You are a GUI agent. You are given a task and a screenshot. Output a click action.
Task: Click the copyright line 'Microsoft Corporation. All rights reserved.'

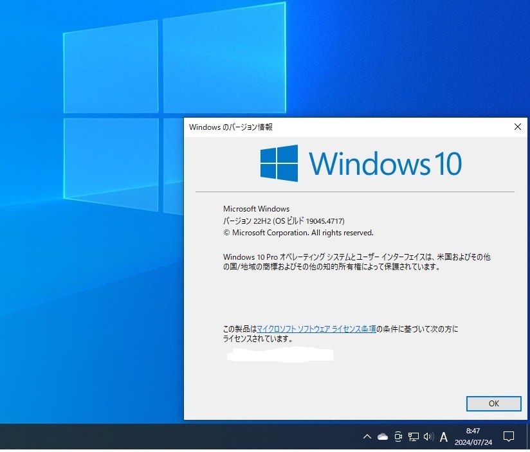click(x=298, y=233)
